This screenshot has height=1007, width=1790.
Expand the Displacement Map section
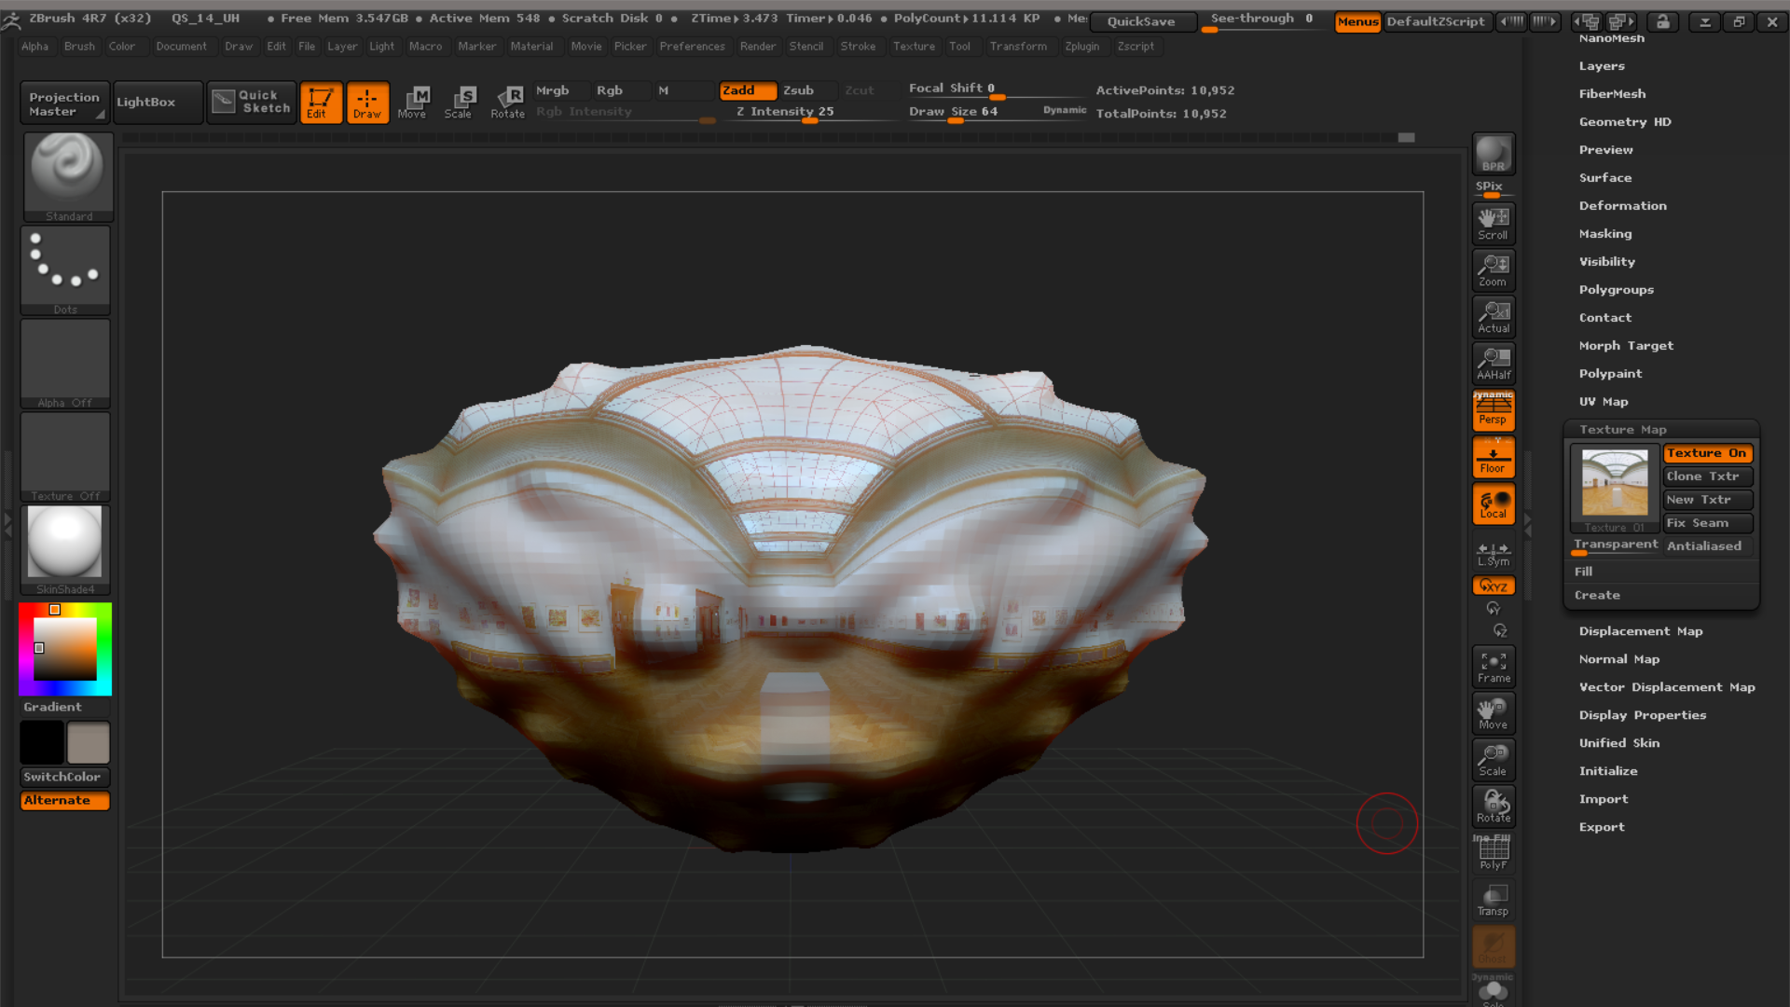coord(1641,630)
